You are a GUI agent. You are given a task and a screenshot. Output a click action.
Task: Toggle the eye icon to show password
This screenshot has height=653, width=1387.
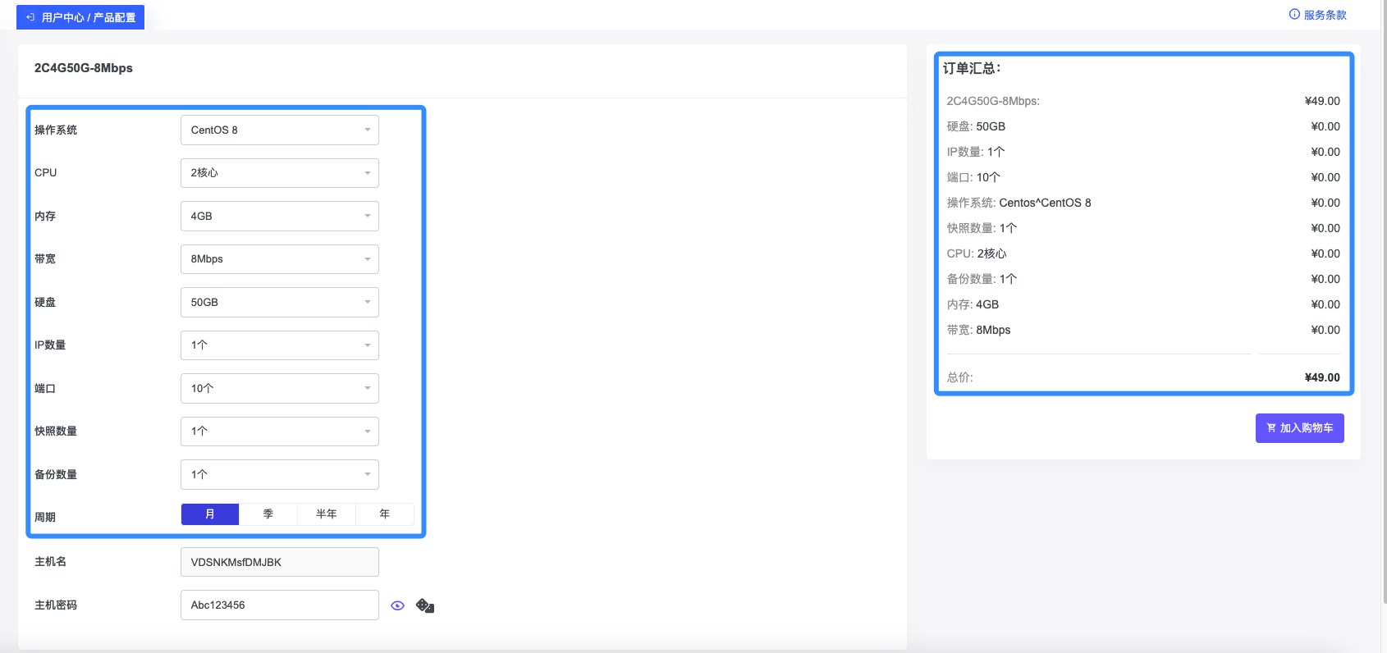pyautogui.click(x=397, y=605)
